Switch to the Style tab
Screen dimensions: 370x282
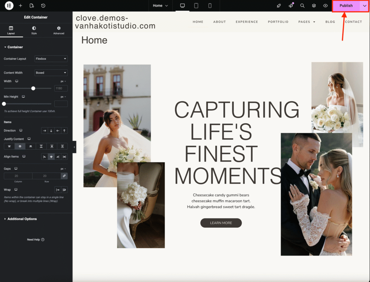34,30
